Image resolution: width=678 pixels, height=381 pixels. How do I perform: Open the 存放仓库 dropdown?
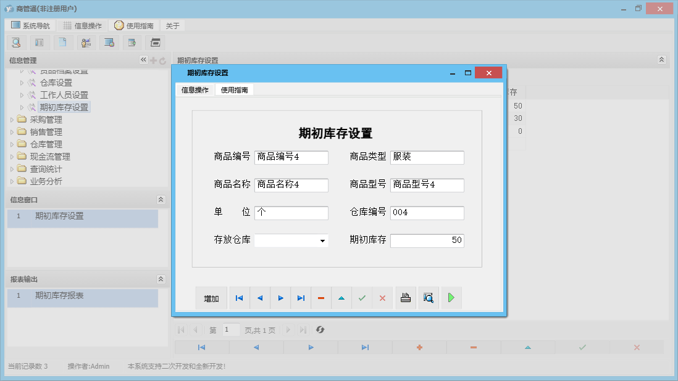tap(322, 240)
